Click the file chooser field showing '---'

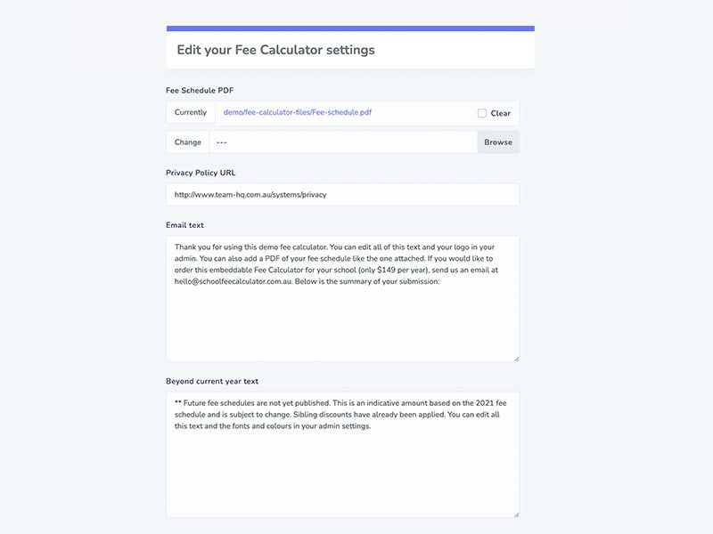[343, 142]
